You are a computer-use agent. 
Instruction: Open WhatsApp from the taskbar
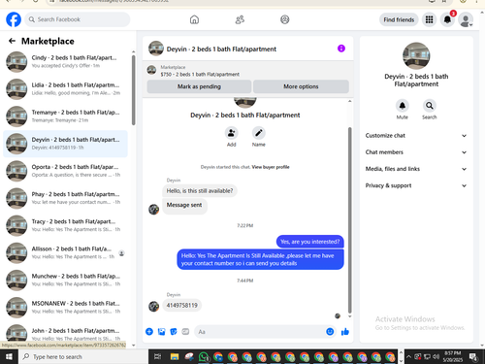pos(204,356)
